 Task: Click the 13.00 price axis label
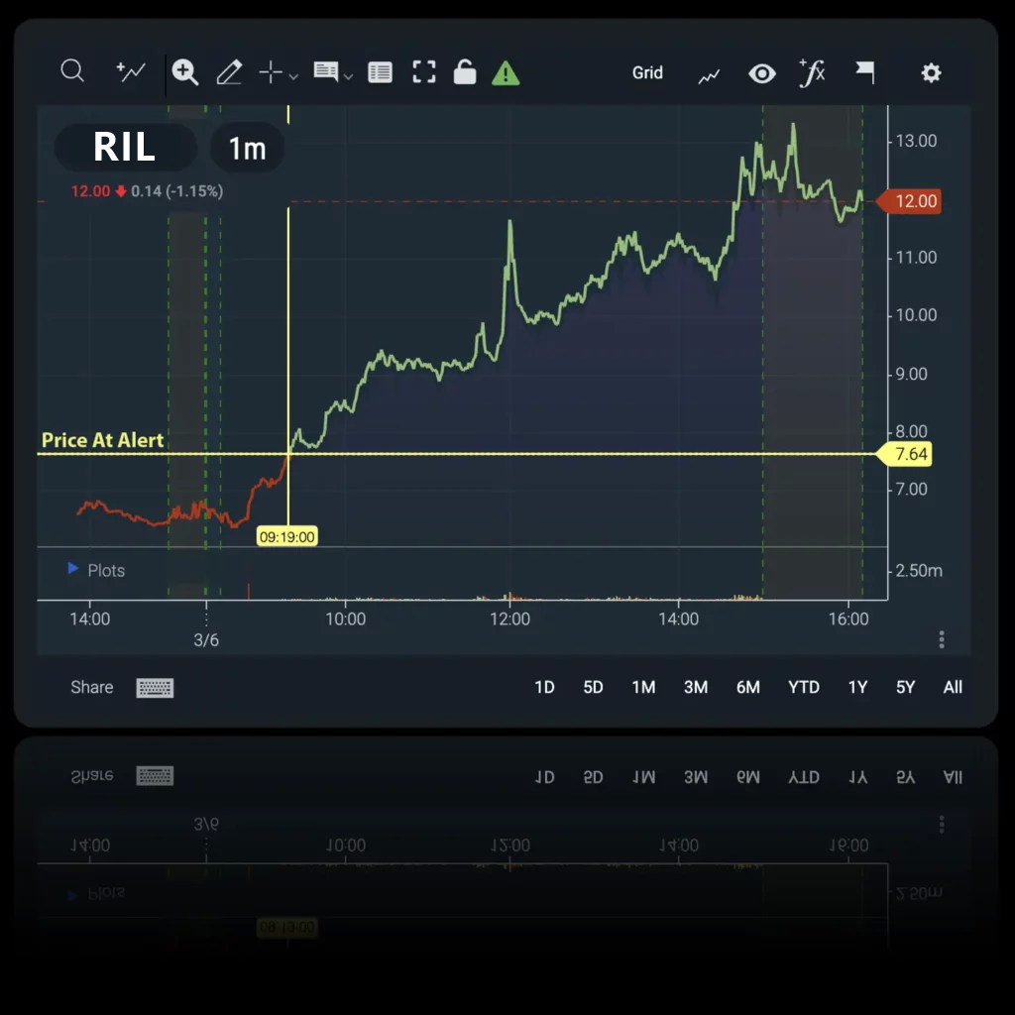point(916,141)
